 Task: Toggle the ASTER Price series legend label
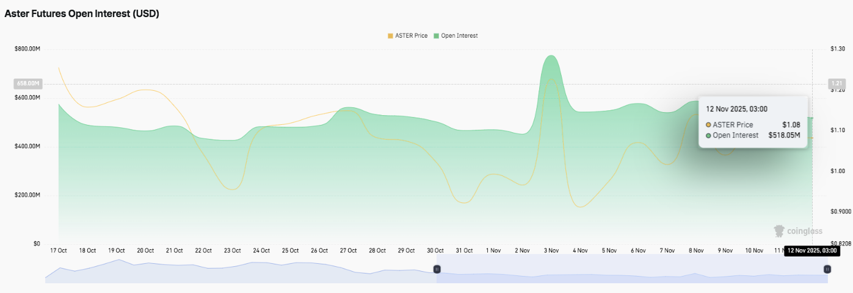(x=412, y=36)
